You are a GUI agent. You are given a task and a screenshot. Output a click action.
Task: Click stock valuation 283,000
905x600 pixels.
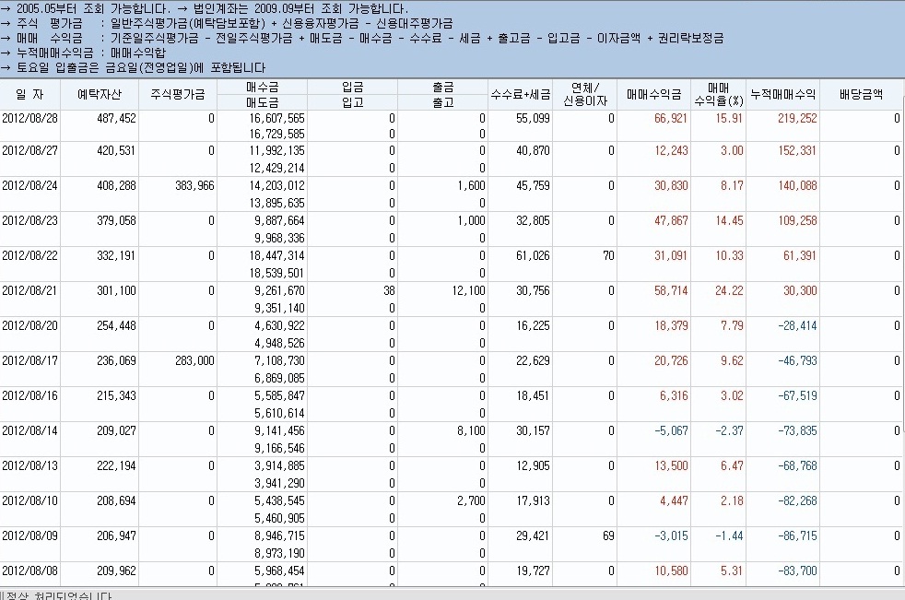[x=194, y=361]
